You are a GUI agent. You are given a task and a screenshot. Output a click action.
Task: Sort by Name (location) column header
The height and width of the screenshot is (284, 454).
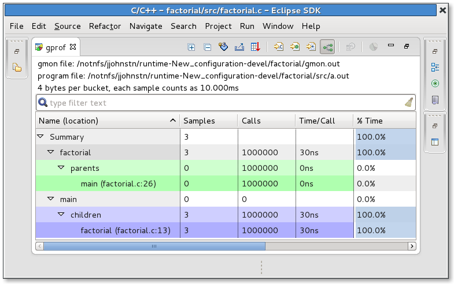(108, 121)
